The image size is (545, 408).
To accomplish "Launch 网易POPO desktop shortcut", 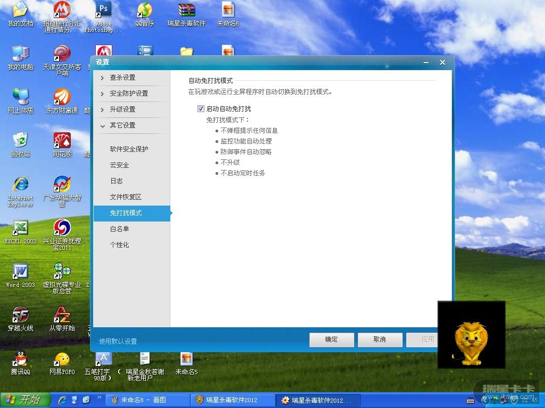I will click(x=62, y=363).
